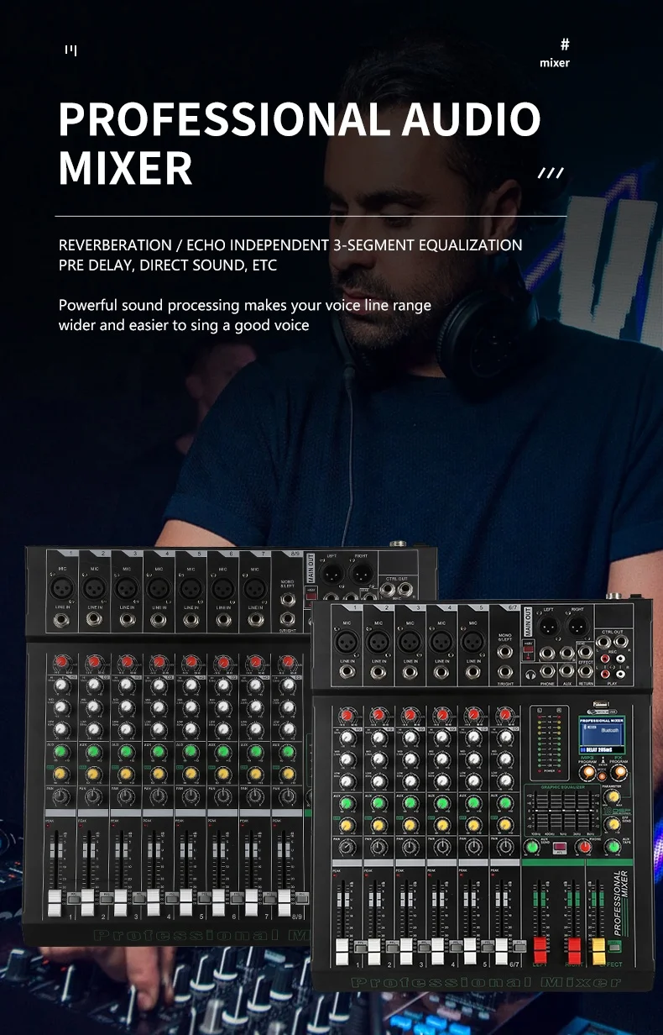The image size is (663, 1035).
Task: Click channel 5 MIC XLR input on front mixer
Action: [472, 641]
